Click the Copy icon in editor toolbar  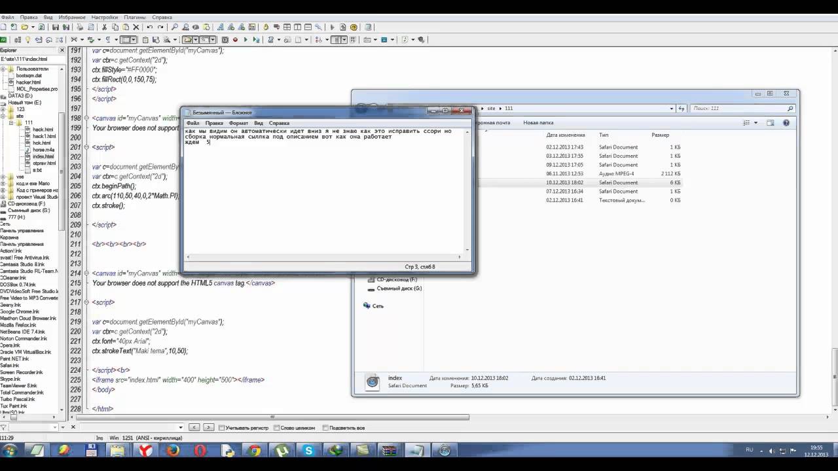[x=115, y=27]
